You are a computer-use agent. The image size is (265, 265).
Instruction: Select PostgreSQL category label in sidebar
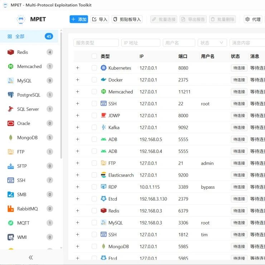click(x=29, y=95)
